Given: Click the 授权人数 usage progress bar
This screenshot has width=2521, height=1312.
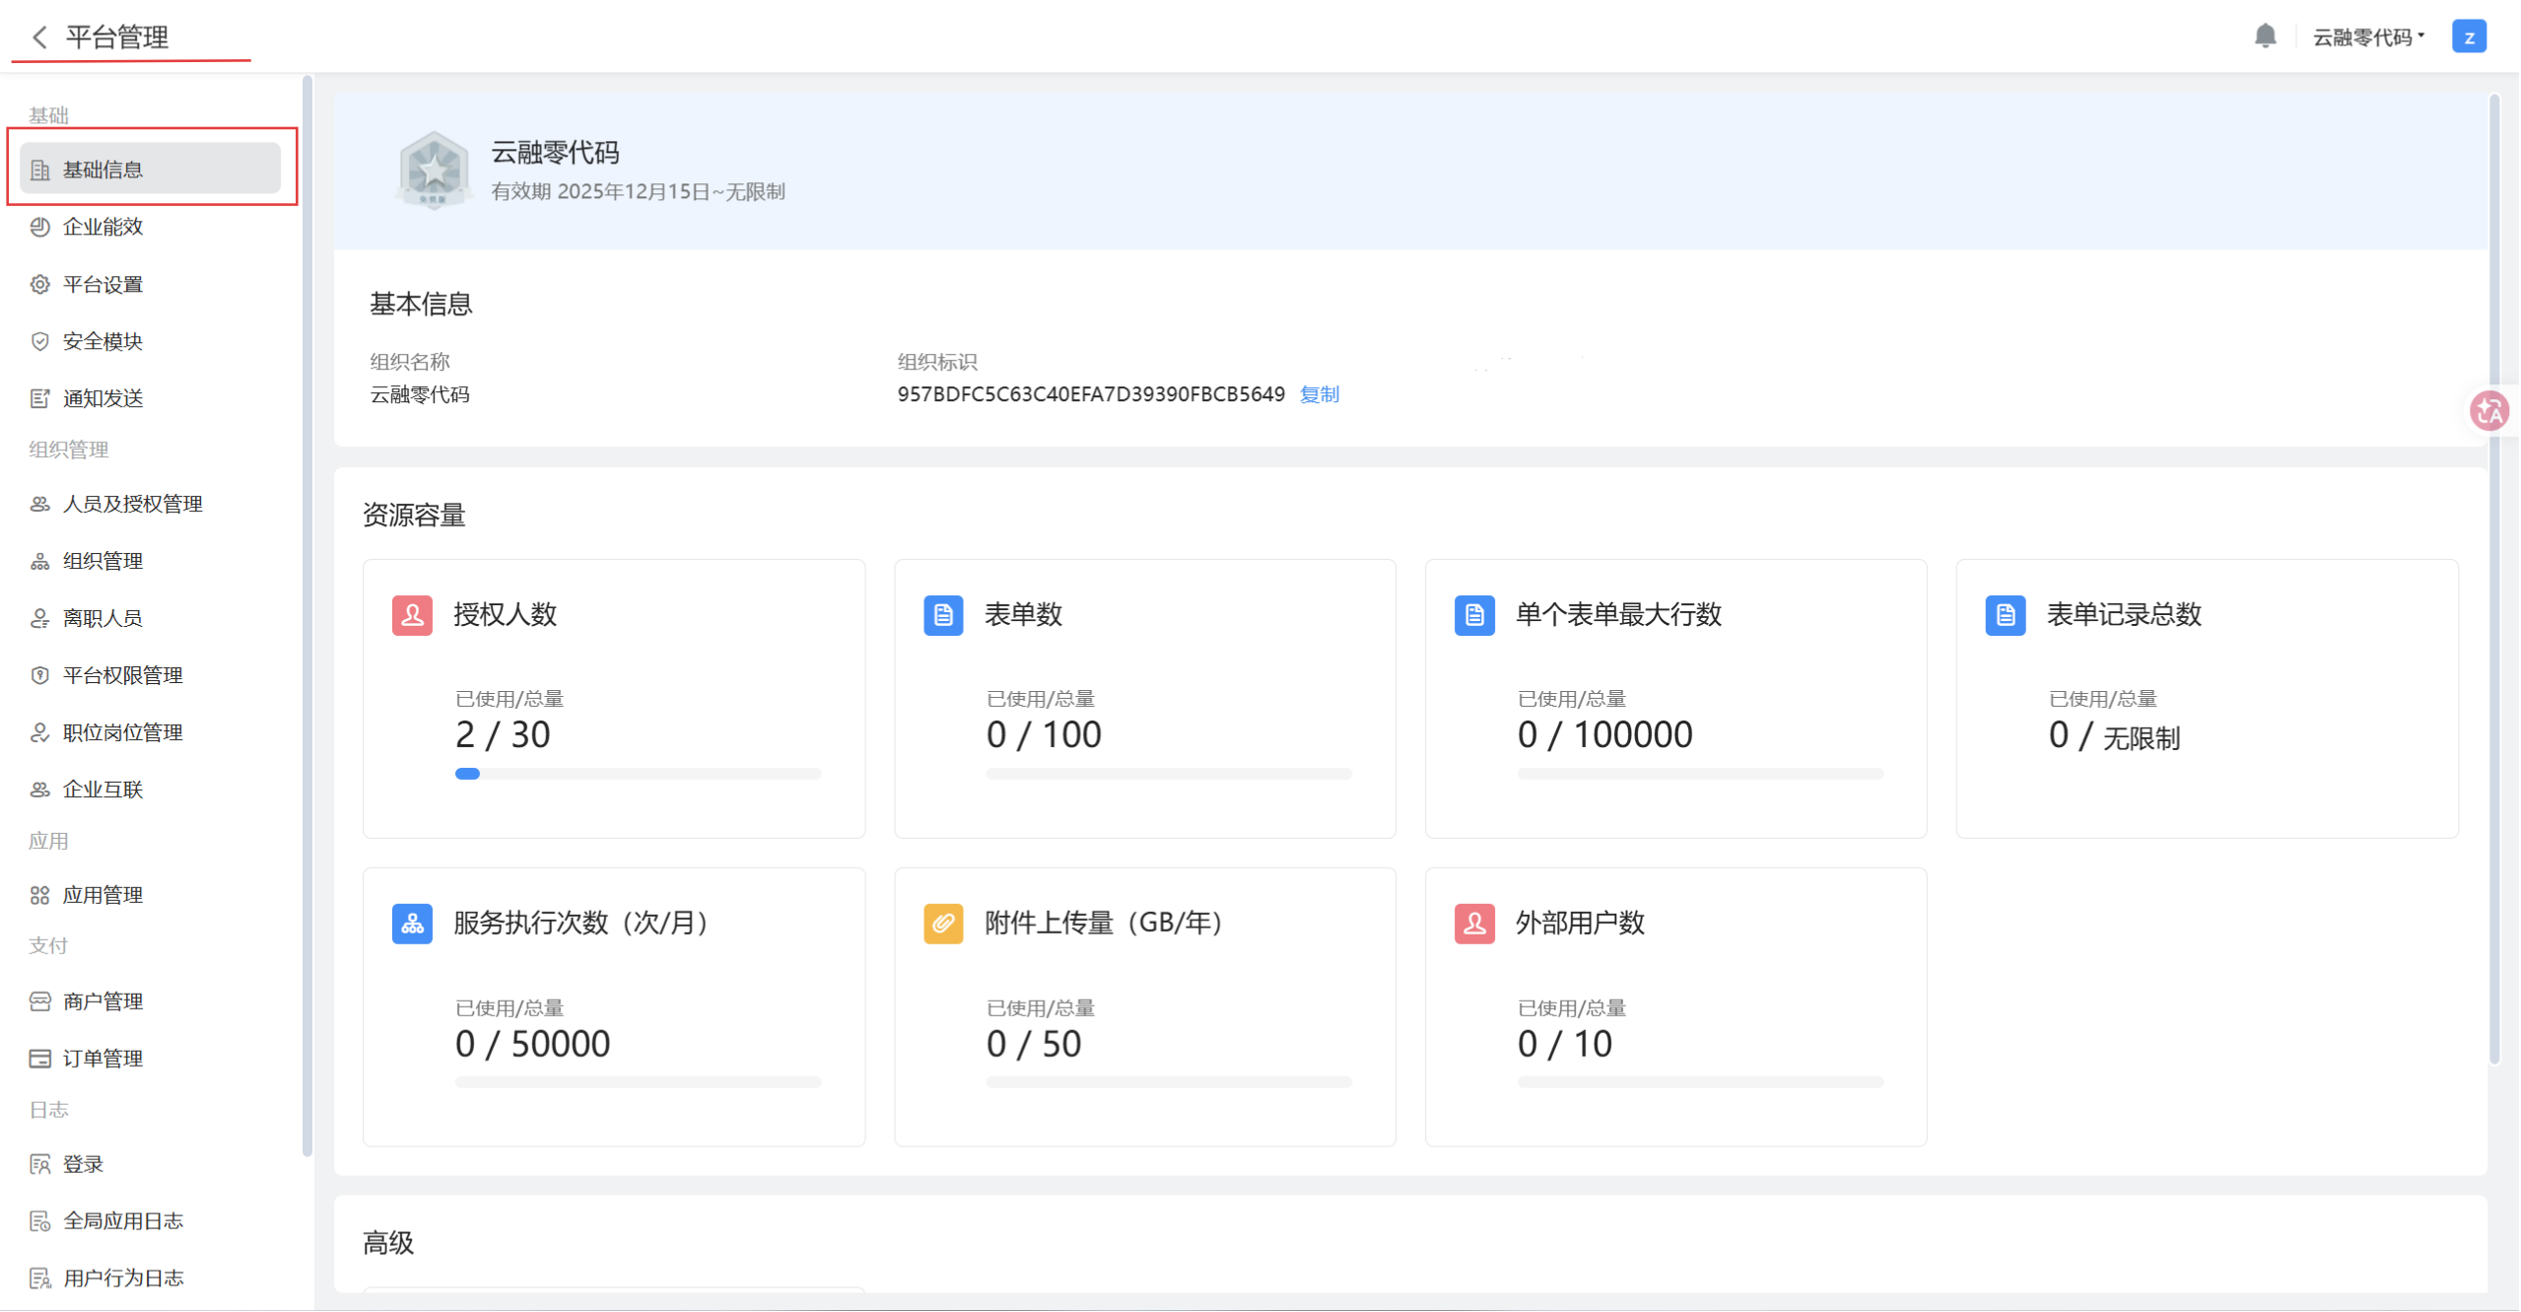Looking at the screenshot, I should (x=638, y=774).
